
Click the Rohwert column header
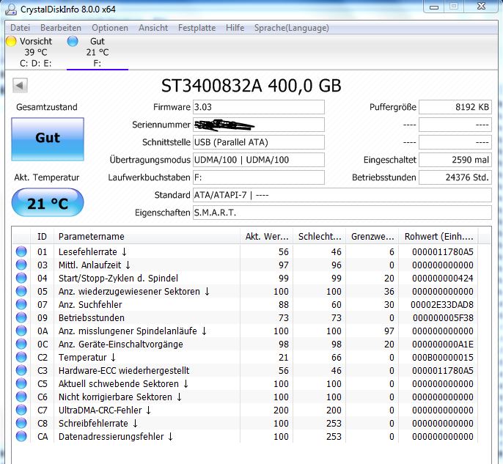pos(438,237)
